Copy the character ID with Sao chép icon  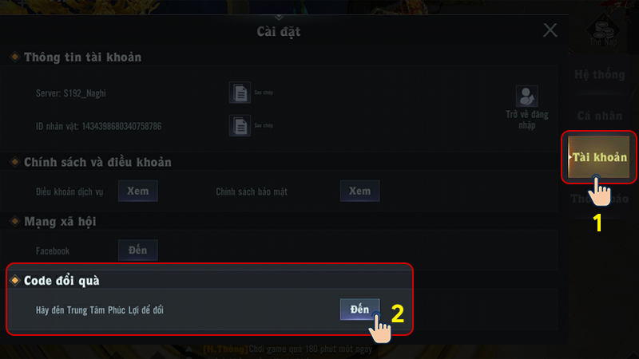[x=240, y=126]
